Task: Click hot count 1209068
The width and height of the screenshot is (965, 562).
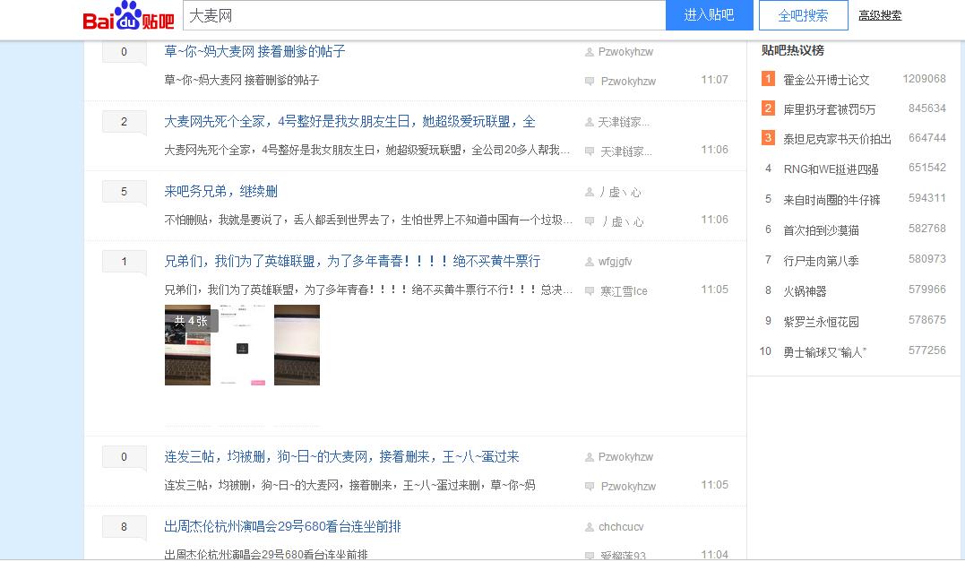Action: [x=924, y=79]
